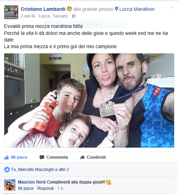Like Maurizio Berti's comment
Screen dimensions: 178x194
(x=26, y=188)
